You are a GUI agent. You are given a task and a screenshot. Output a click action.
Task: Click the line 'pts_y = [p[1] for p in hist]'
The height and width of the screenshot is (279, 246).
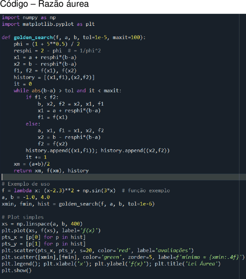[x=44, y=244]
